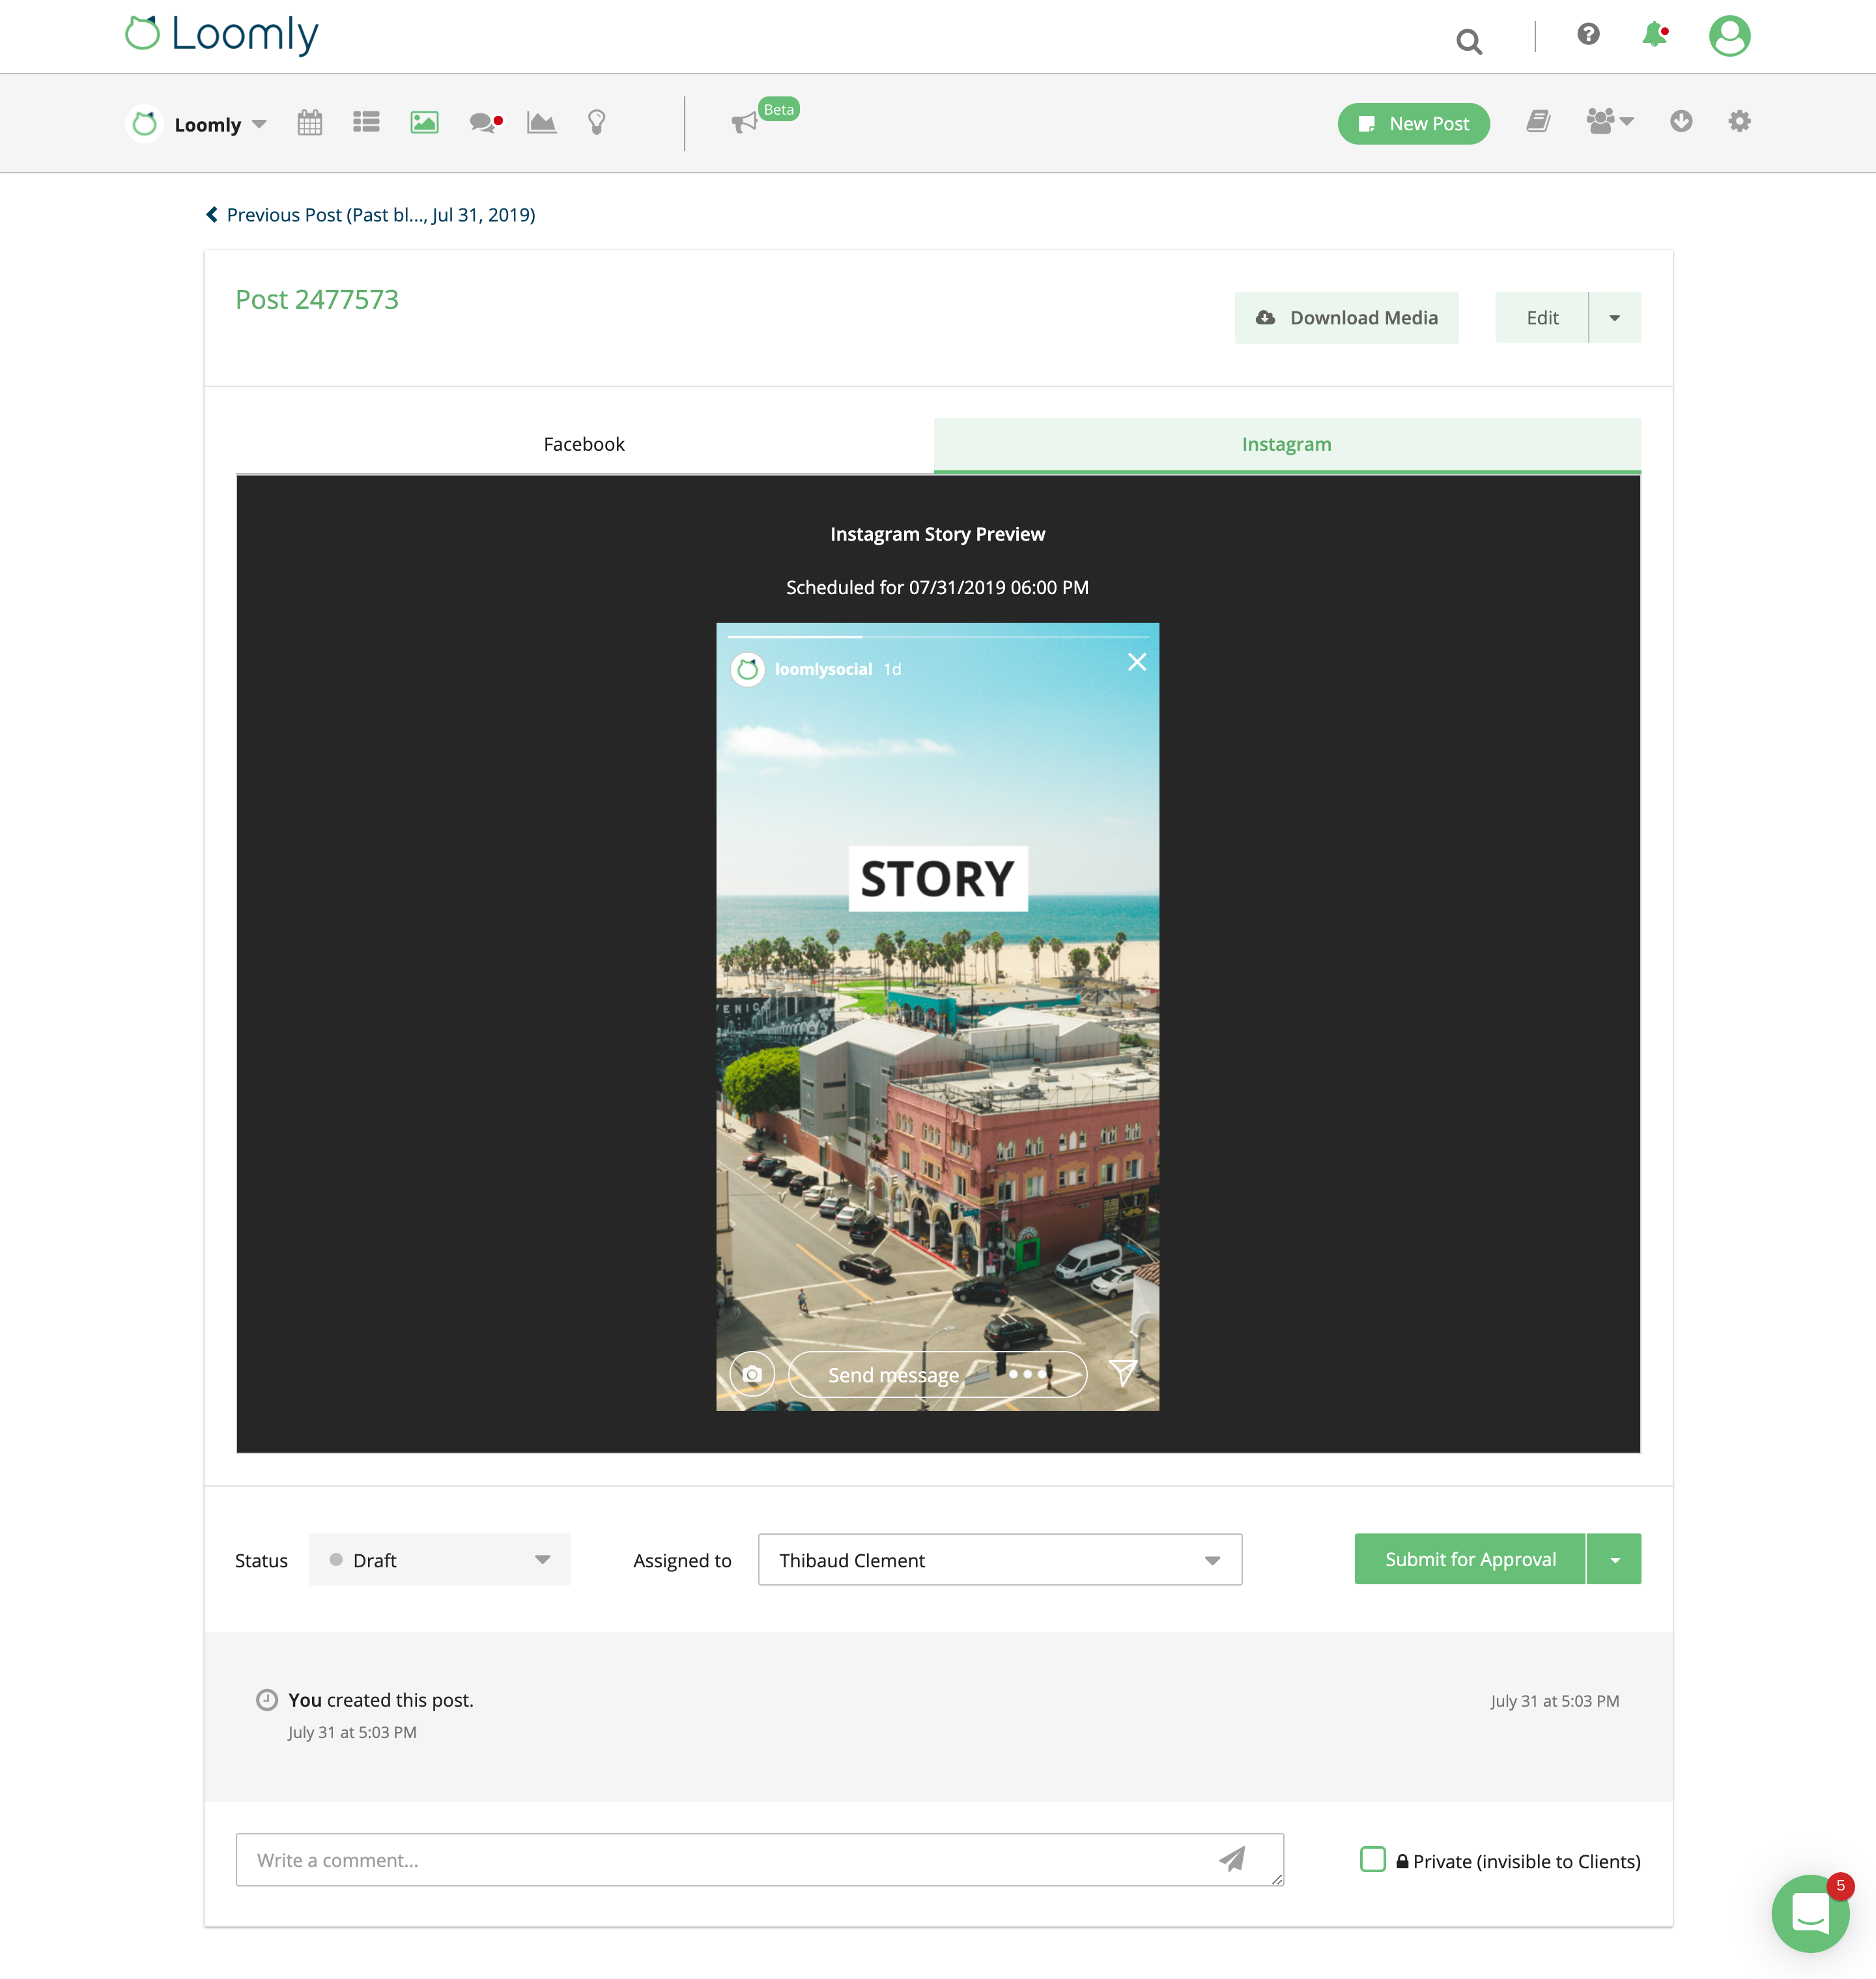Open the megaphone Beta ads icon

point(745,123)
